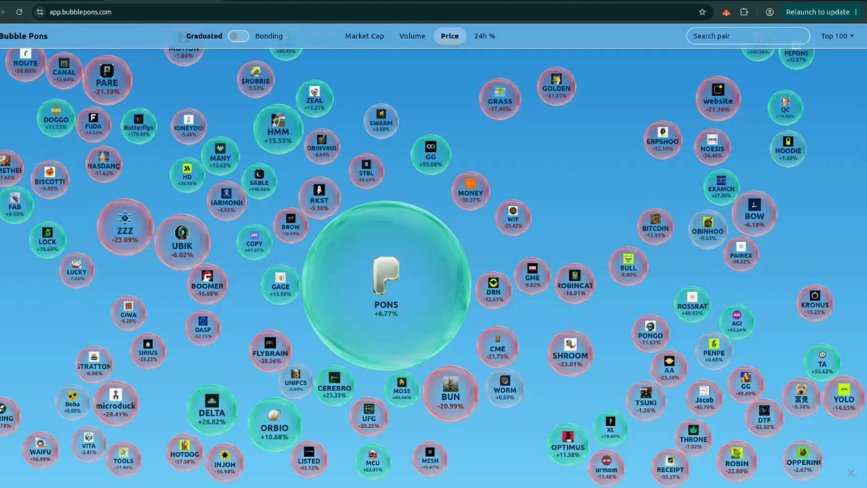The height and width of the screenshot is (488, 867).
Task: Select the KRONUS token bubble
Action: tap(815, 303)
